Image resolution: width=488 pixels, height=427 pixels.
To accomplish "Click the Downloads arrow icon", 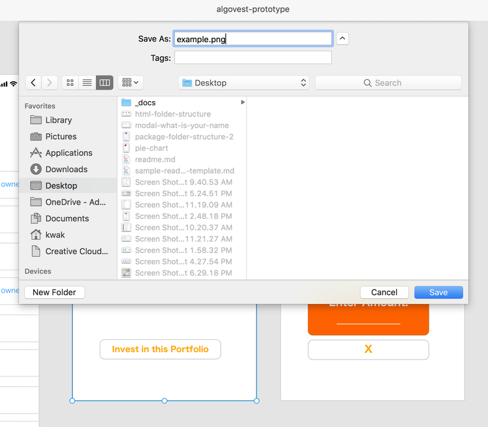I will [x=36, y=169].
